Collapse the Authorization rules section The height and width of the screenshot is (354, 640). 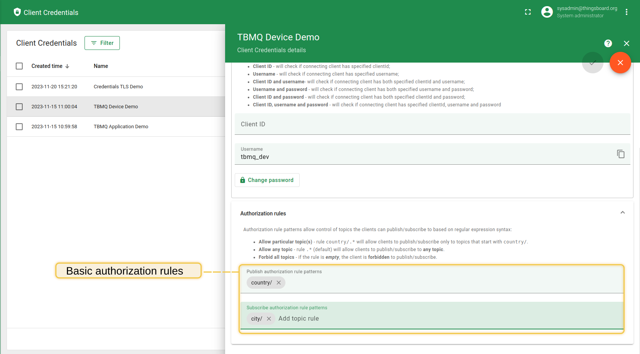[x=622, y=213]
